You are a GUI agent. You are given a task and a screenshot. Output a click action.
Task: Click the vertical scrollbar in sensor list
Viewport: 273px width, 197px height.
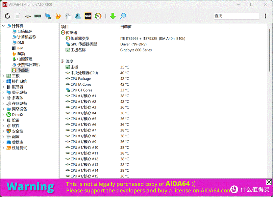(270, 50)
